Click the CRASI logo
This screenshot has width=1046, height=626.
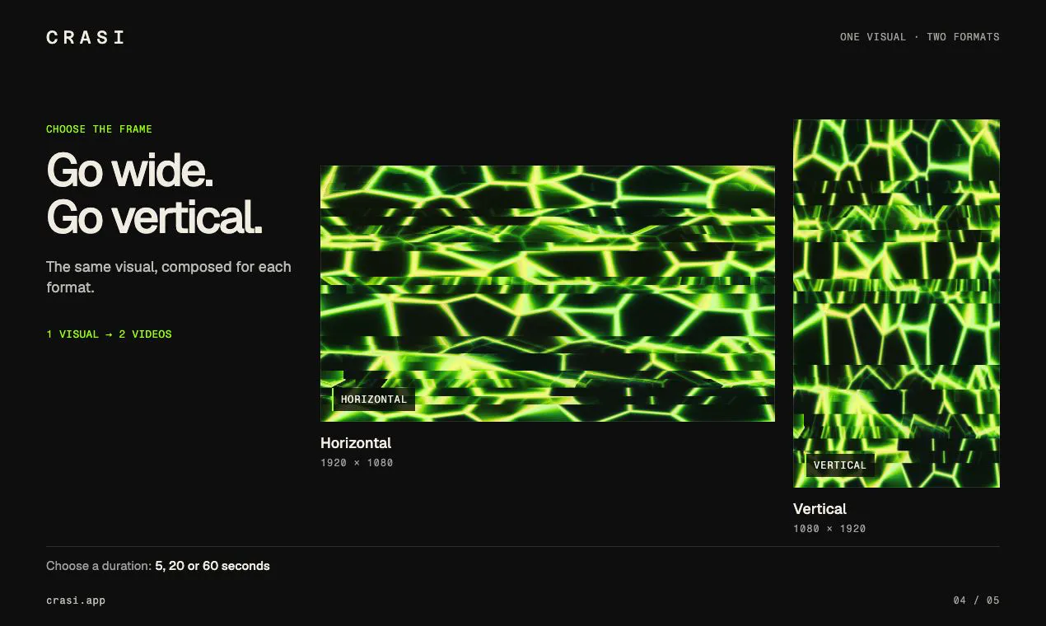(86, 37)
